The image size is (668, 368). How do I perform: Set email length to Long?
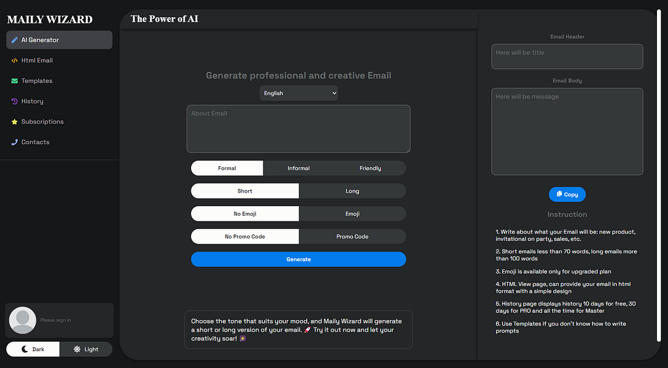pos(352,191)
